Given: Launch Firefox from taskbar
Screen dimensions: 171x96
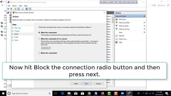Looking at the screenshot, I should click(x=102, y=93).
